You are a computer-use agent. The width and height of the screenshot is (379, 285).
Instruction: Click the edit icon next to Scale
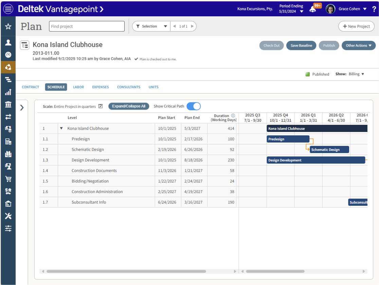[x=101, y=106]
